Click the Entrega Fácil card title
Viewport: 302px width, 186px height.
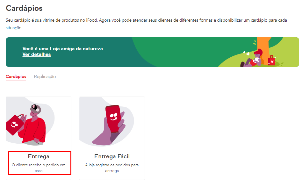[x=112, y=156]
